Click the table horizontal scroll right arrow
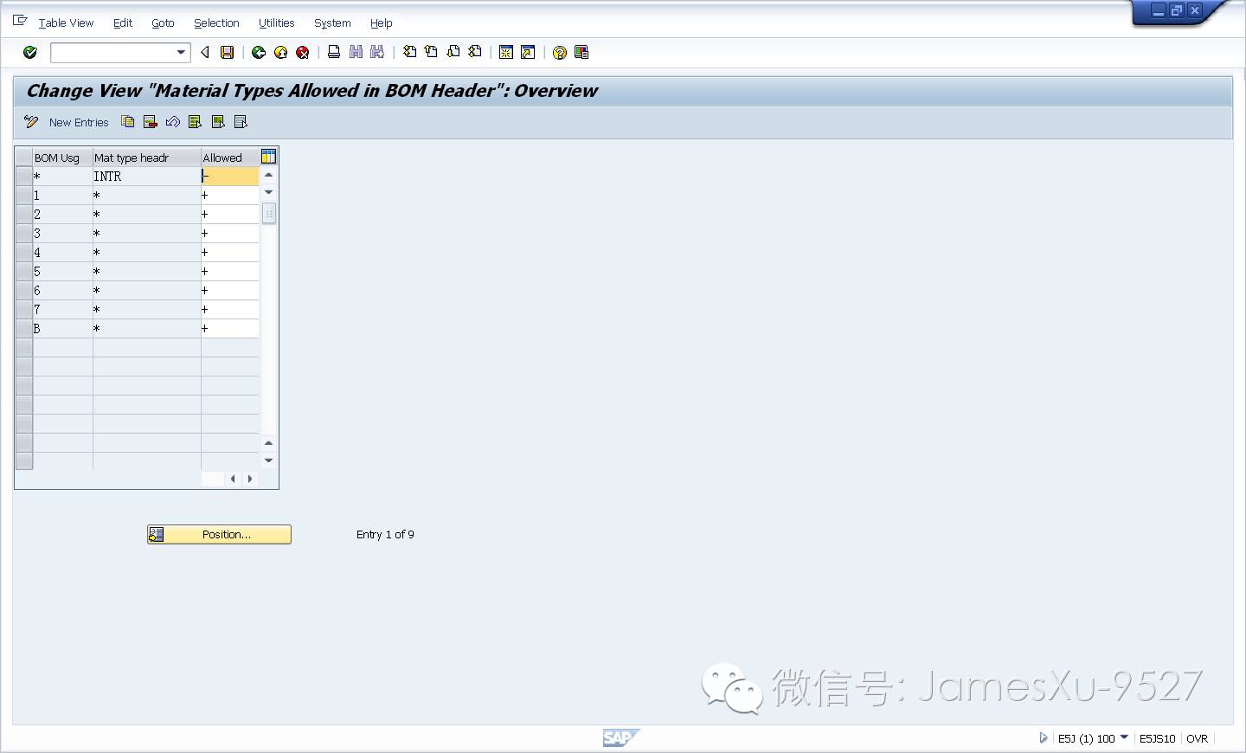The image size is (1246, 753). [250, 479]
